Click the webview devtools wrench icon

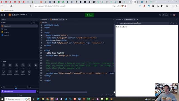174,23
